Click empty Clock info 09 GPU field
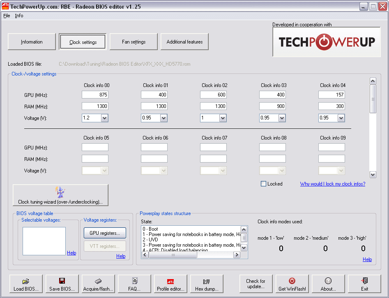 pos(331,147)
